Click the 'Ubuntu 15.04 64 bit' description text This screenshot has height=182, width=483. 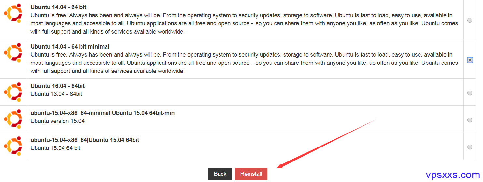point(55,148)
